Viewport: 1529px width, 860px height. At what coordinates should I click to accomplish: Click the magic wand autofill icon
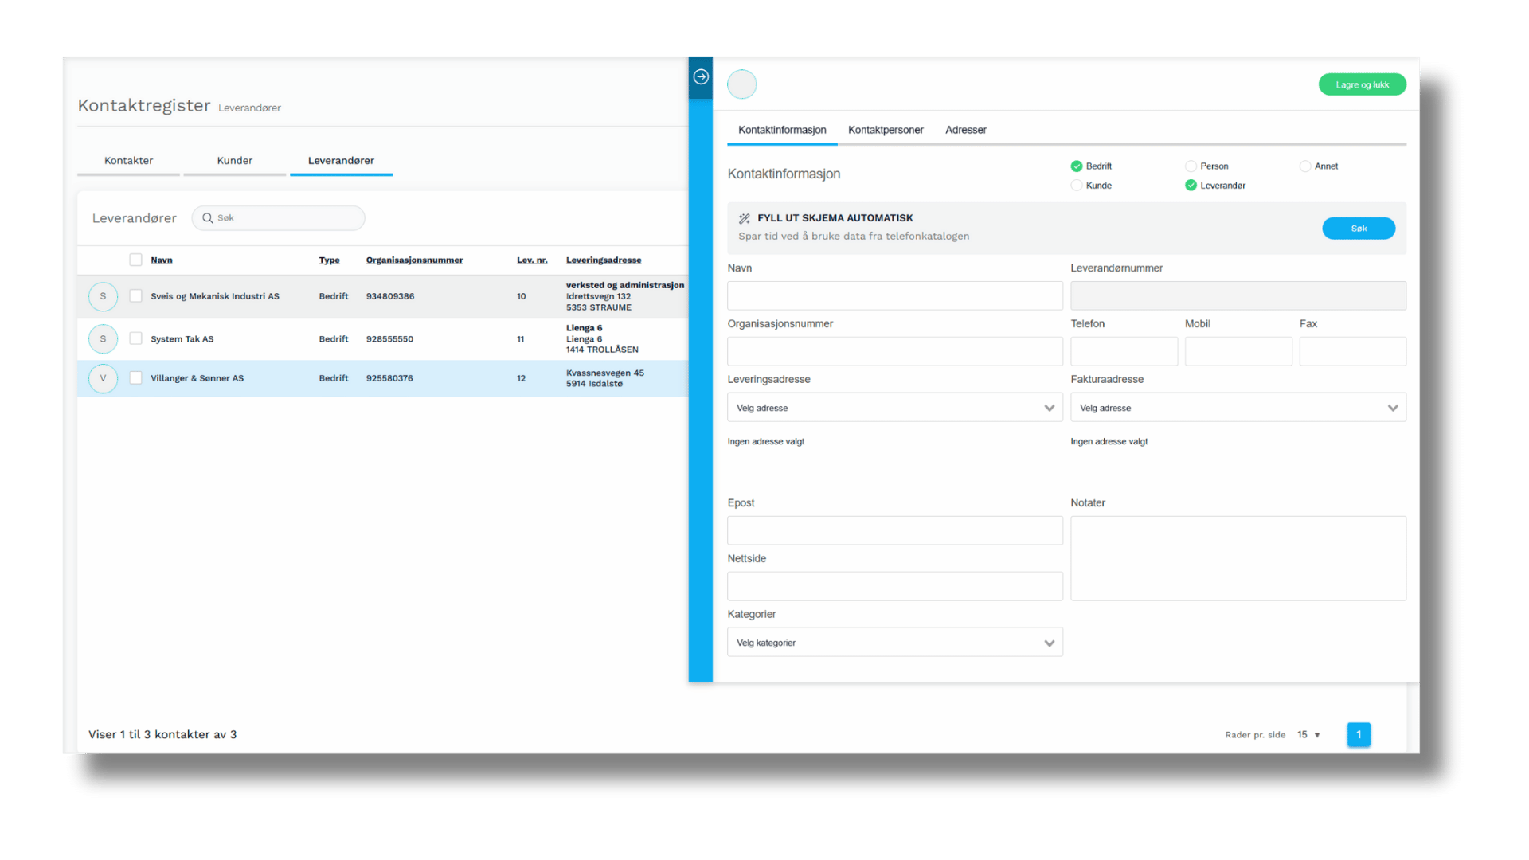click(x=744, y=218)
